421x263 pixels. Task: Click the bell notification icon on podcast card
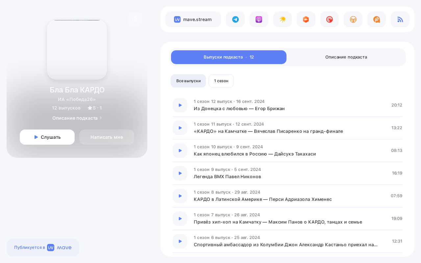tap(135, 19)
